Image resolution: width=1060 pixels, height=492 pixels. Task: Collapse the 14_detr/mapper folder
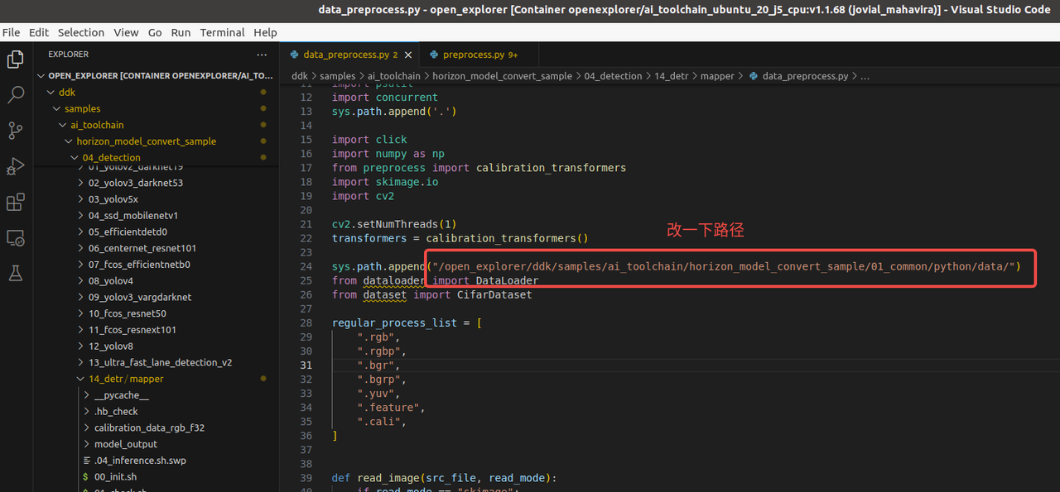point(126,379)
